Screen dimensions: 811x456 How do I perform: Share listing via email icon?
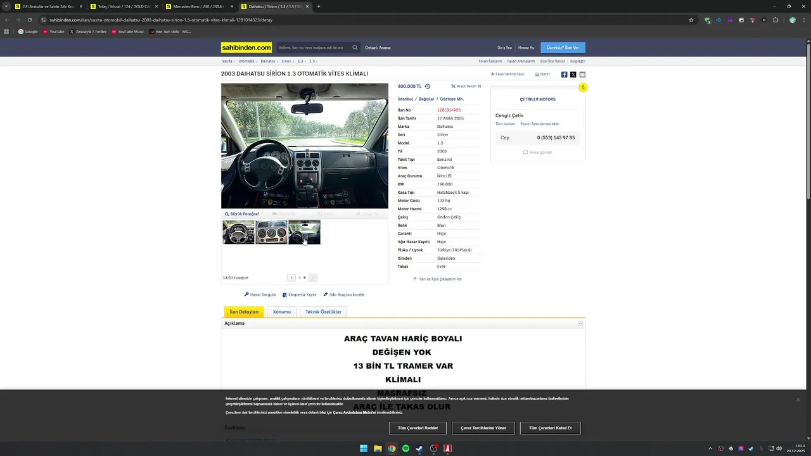[582, 75]
